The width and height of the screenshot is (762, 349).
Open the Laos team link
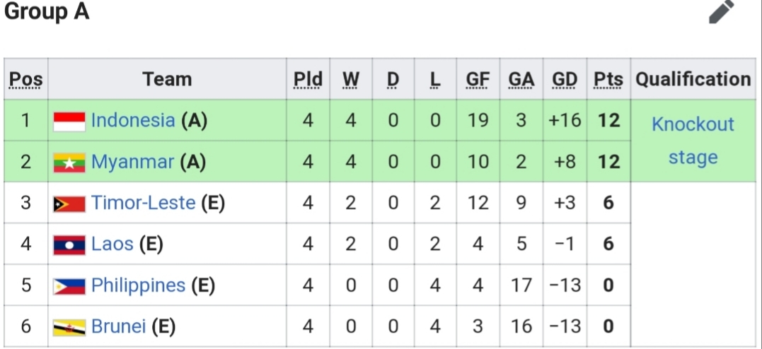coord(112,244)
